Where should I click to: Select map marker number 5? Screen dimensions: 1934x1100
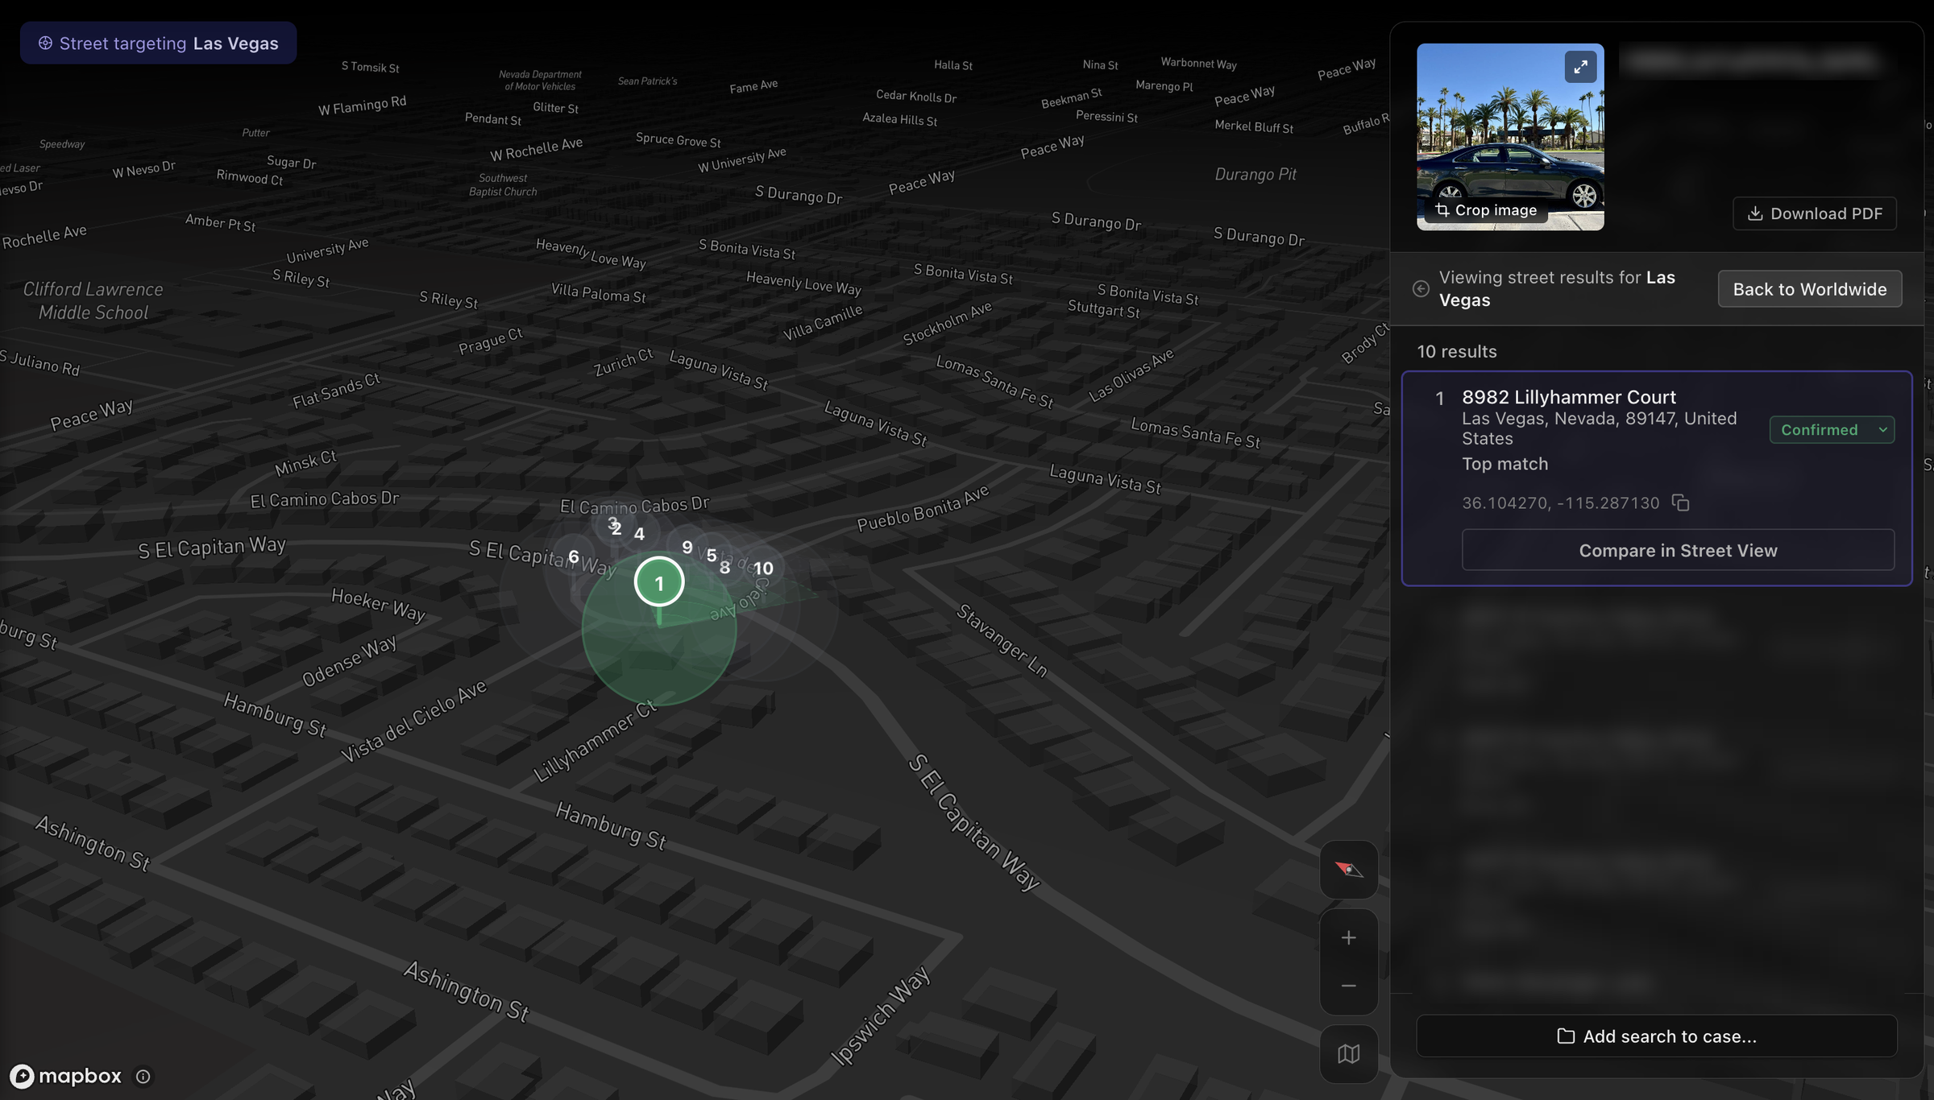(712, 555)
